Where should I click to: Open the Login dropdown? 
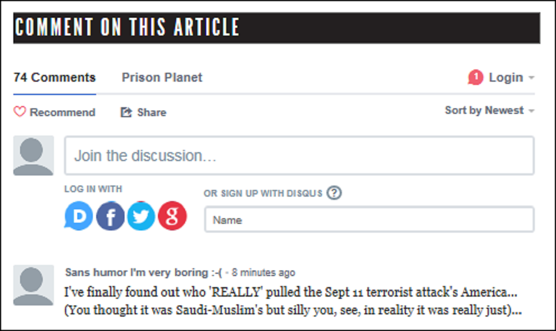point(506,78)
